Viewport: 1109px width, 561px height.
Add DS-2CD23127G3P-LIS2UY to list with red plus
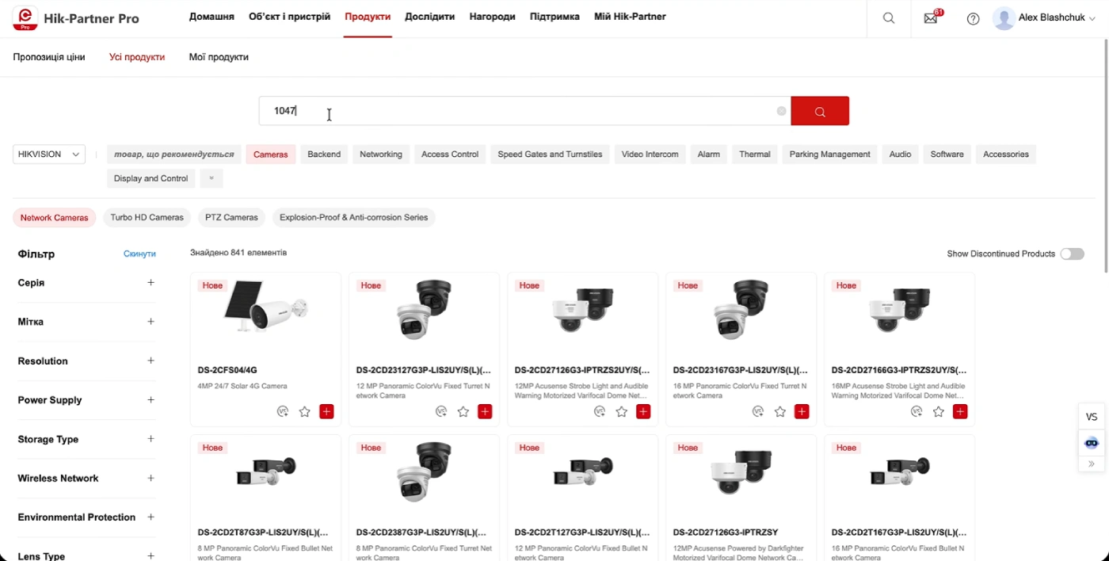coord(485,411)
